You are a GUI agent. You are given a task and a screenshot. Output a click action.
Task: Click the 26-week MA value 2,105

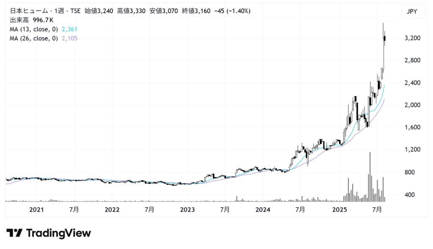pos(70,38)
